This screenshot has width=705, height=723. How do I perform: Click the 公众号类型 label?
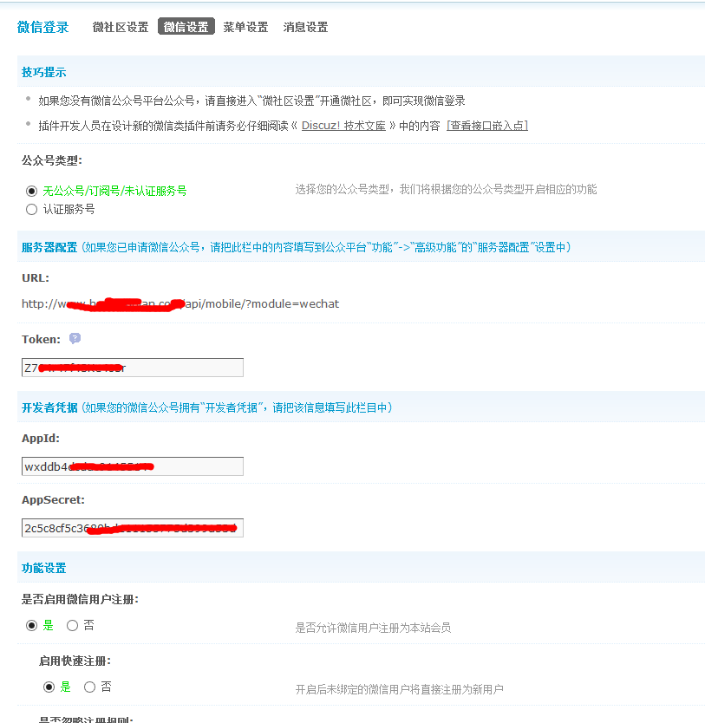[52, 160]
